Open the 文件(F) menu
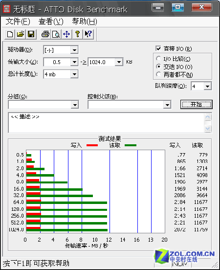 tap(18, 22)
